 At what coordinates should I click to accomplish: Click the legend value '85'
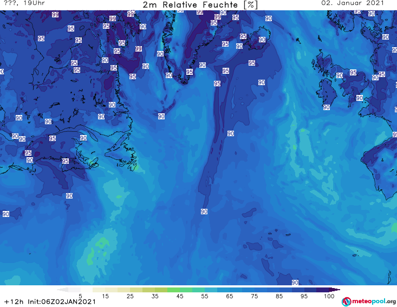tap(279, 296)
